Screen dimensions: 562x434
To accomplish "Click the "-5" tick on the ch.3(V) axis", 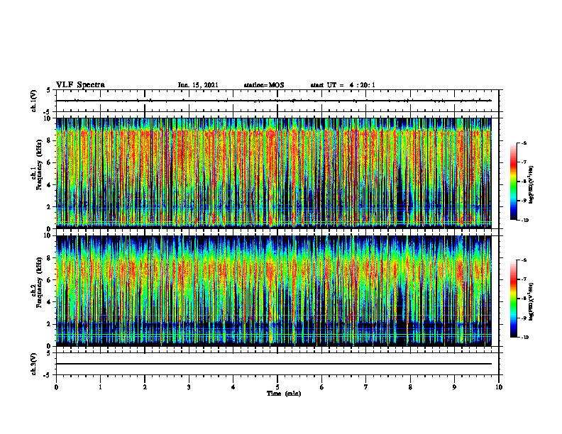I will 48,375.
